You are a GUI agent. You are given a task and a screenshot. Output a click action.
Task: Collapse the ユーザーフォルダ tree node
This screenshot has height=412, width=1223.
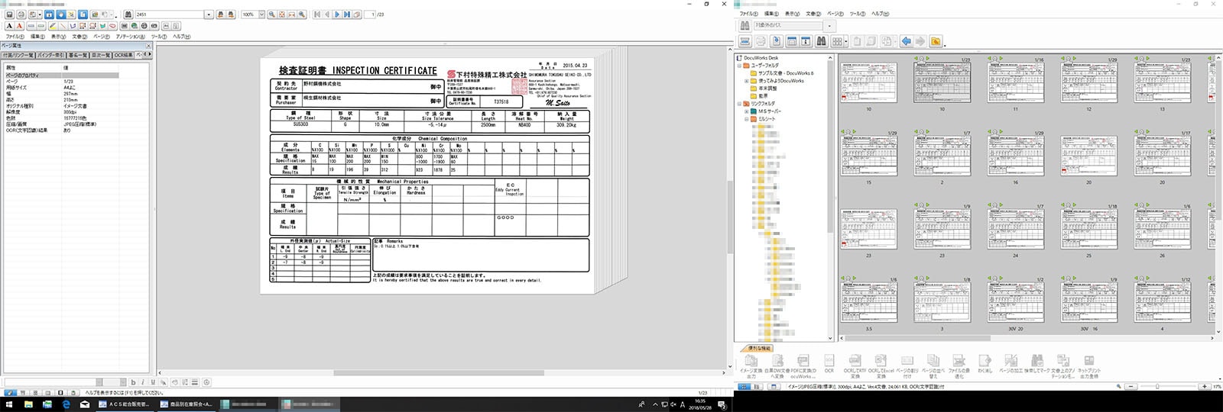click(739, 66)
